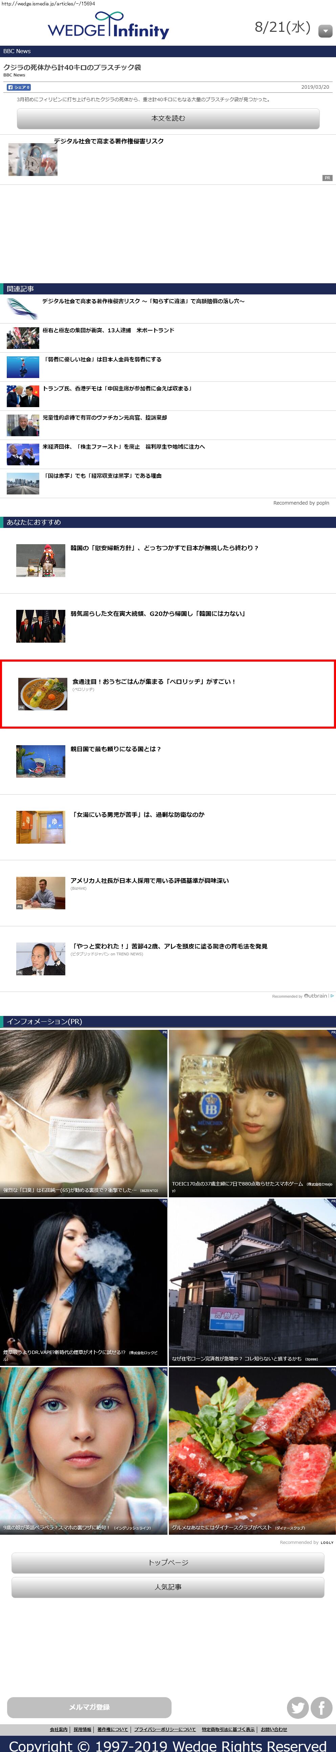This screenshot has height=1752, width=336.
Task: Click the small BBC News source label under headline
Action: coord(14,75)
